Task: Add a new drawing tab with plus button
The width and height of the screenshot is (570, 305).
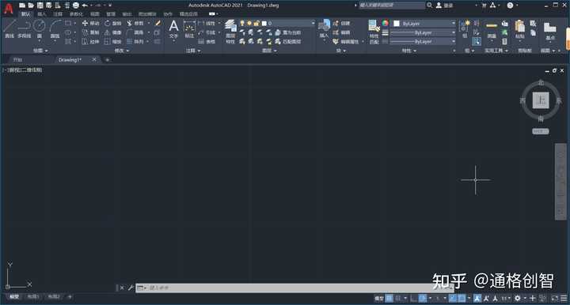Action: [x=107, y=60]
